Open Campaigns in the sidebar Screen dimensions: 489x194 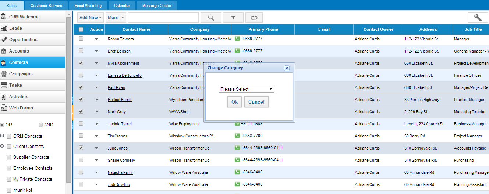tap(33, 74)
